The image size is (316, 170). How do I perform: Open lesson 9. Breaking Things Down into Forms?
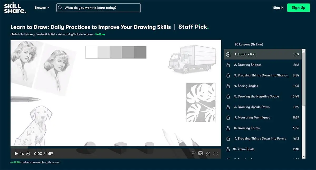(263, 138)
